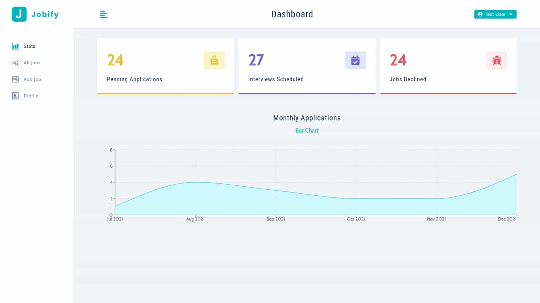Image resolution: width=540 pixels, height=303 pixels.
Task: Click the Jobify J logo icon
Action: (x=19, y=14)
